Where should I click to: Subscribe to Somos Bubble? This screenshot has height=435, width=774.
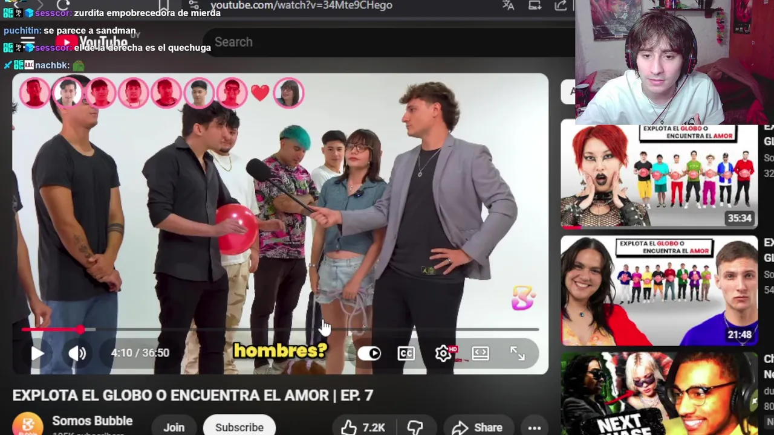239,427
